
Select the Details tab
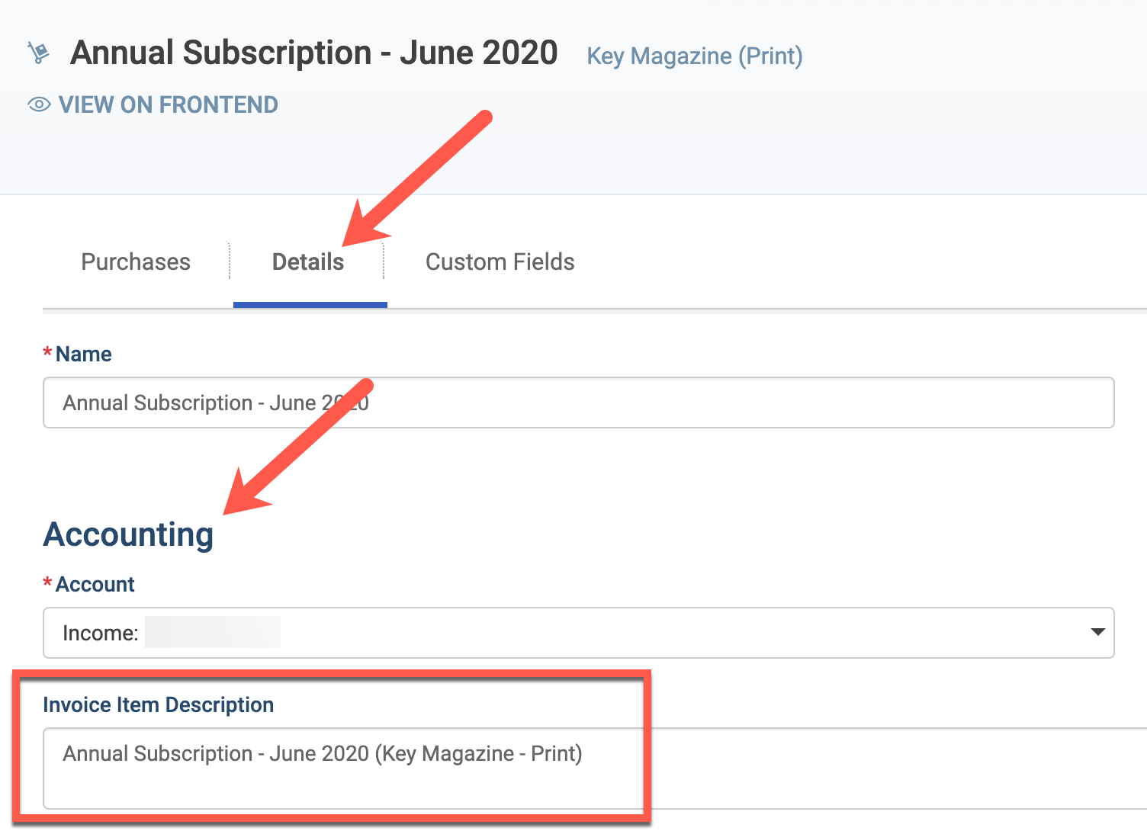tap(308, 261)
